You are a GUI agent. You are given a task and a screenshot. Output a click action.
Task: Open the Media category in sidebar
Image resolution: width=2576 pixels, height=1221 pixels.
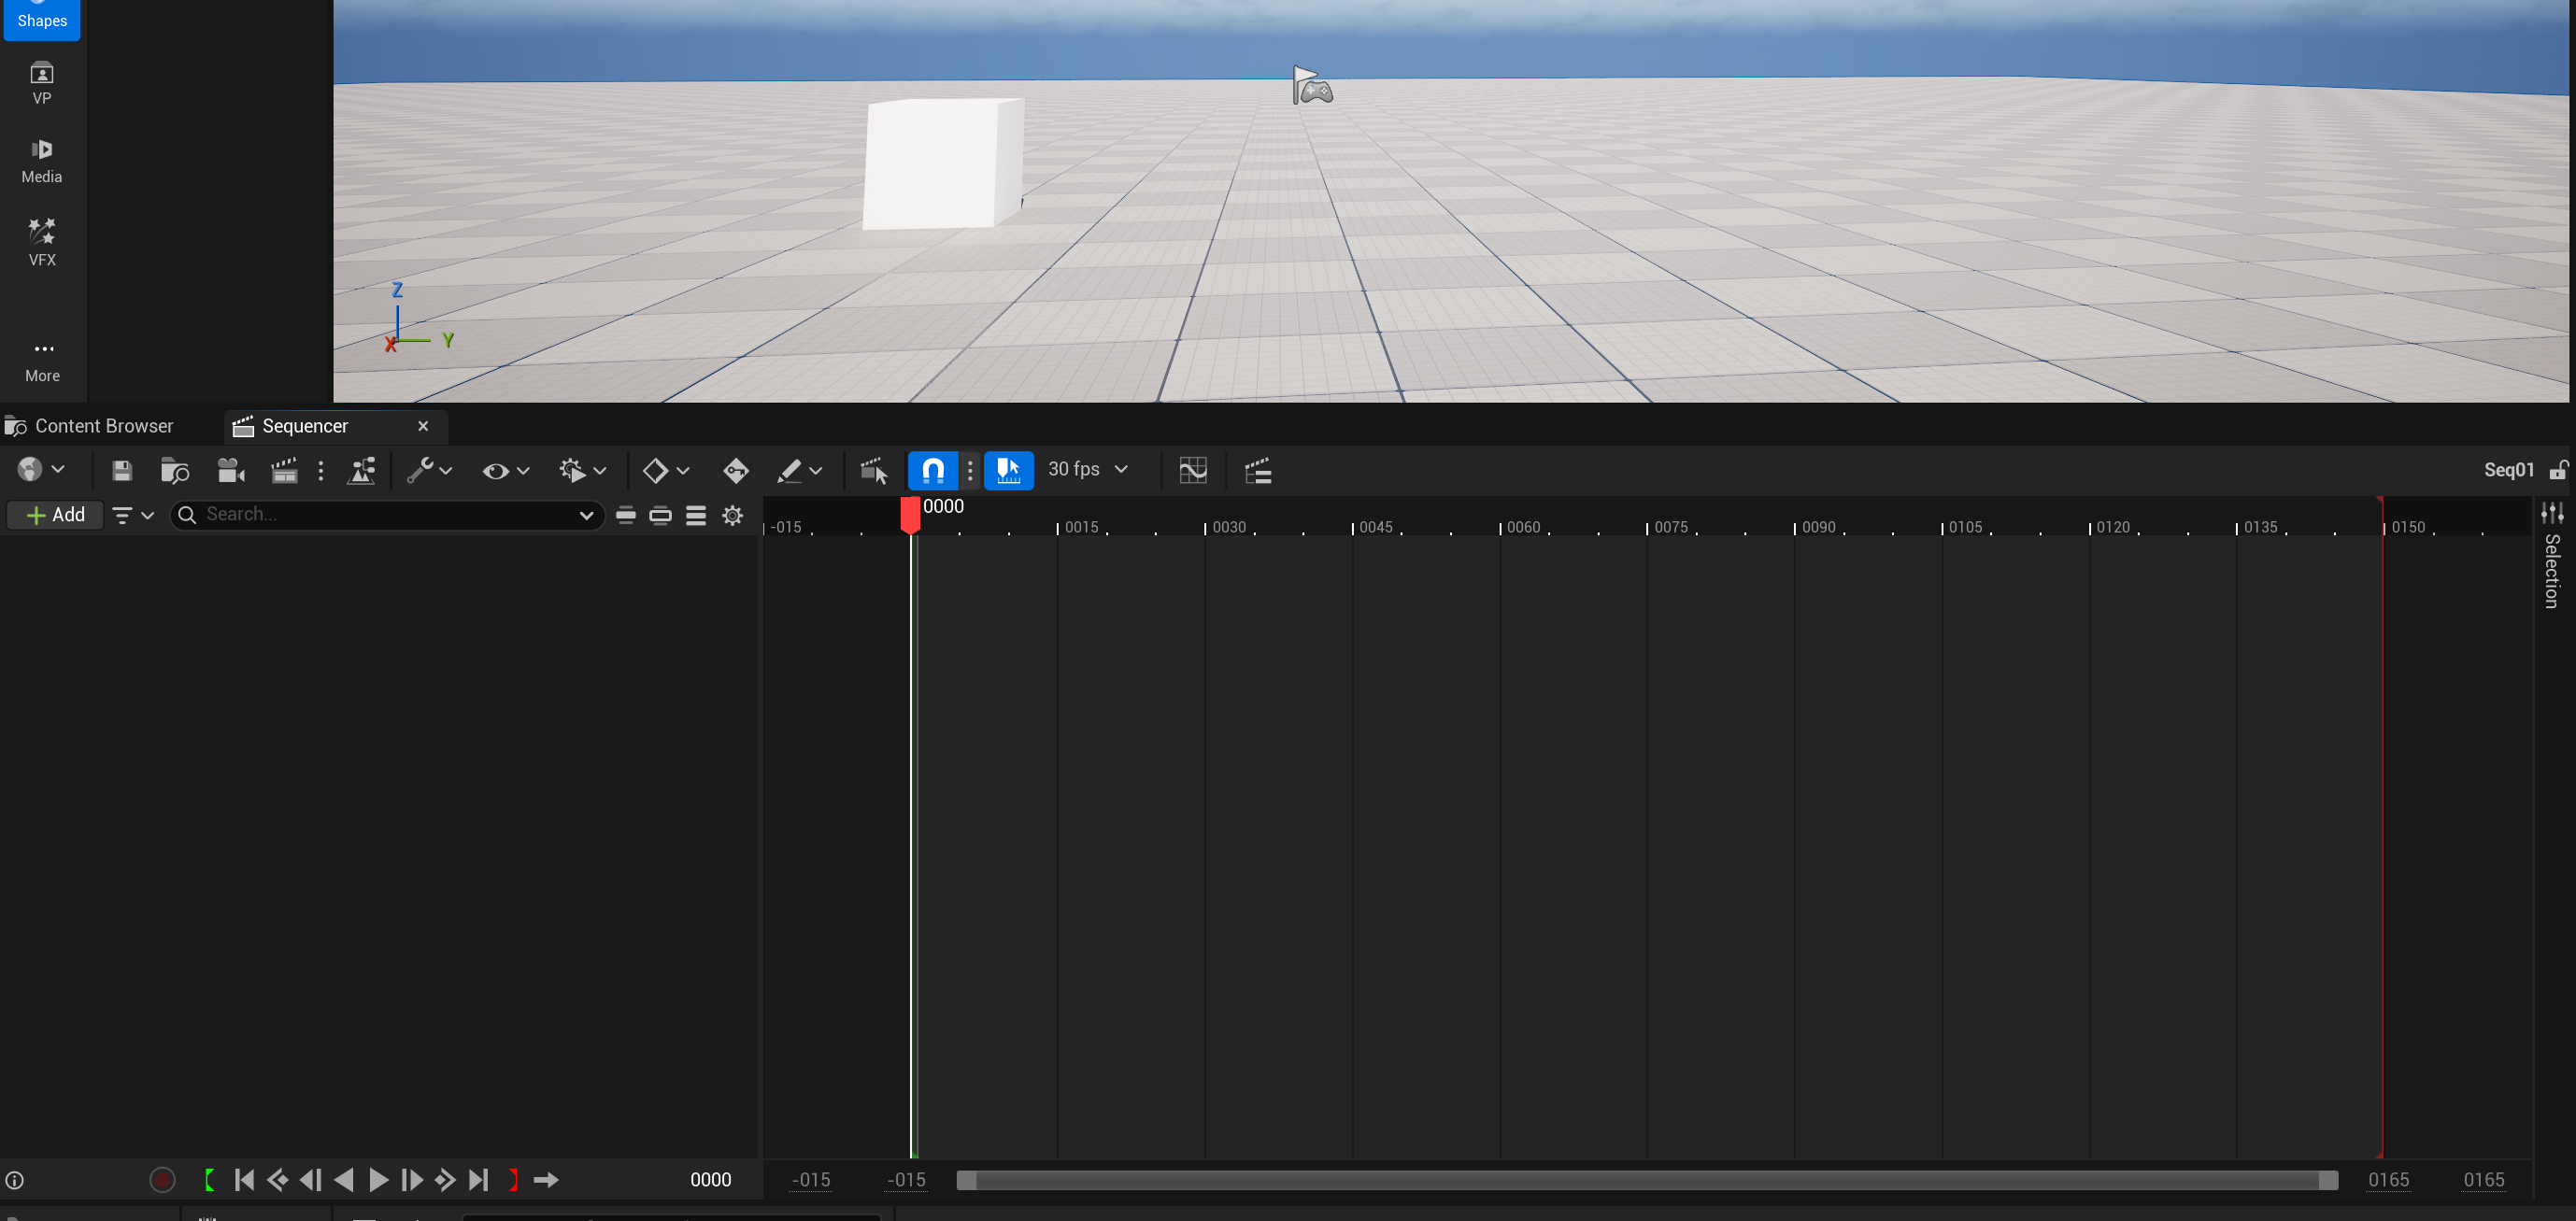point(42,161)
